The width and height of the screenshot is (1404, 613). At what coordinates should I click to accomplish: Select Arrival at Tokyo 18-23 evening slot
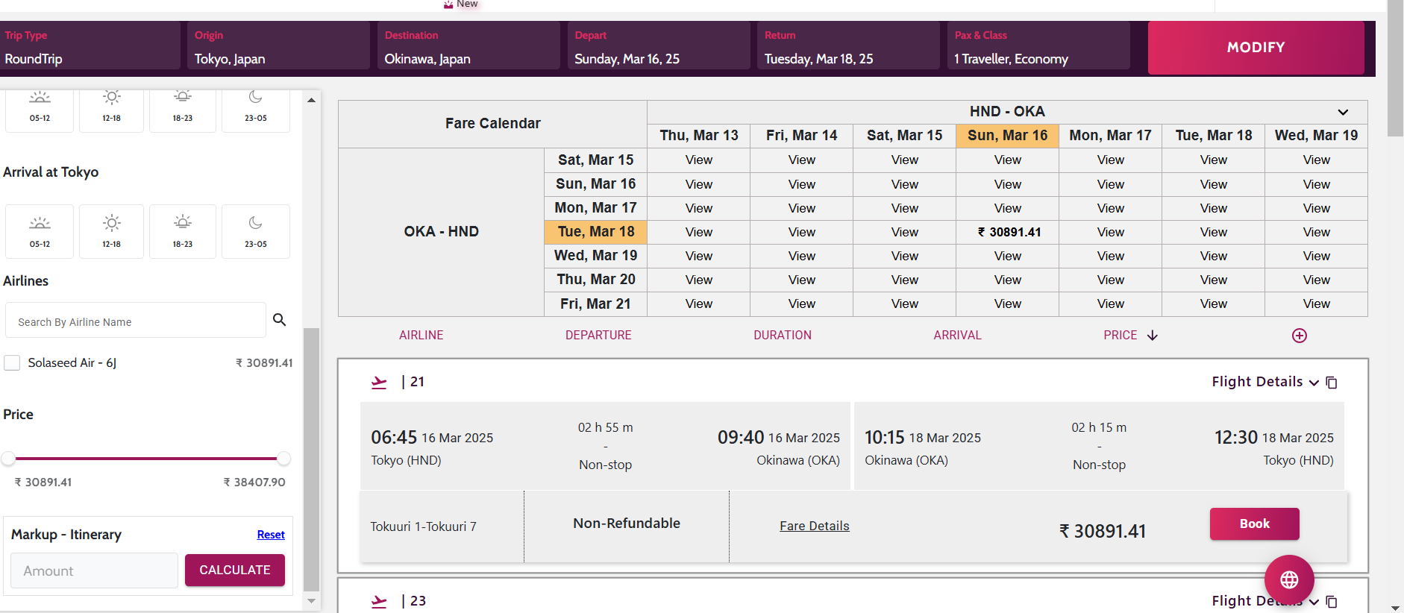pyautogui.click(x=183, y=231)
